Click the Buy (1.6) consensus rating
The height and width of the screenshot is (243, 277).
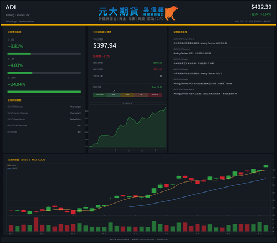pos(157,87)
